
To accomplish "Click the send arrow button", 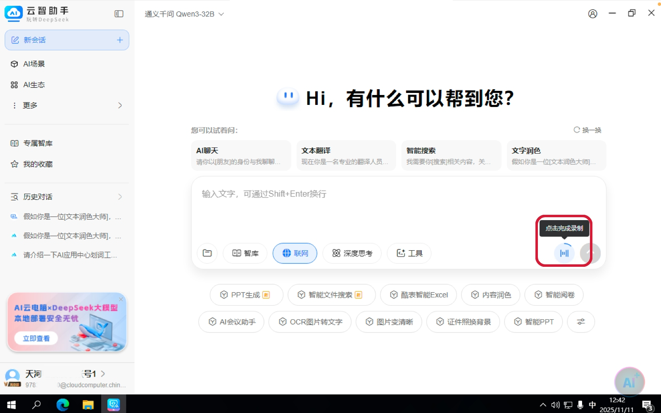I will [x=590, y=253].
